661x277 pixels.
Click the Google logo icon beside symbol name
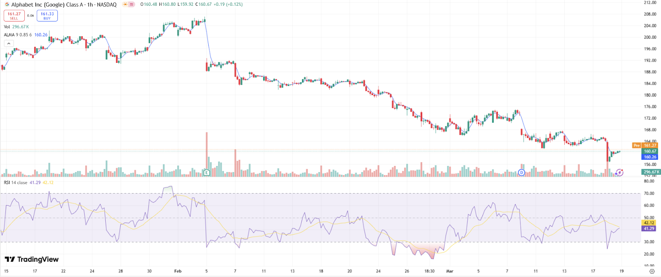coord(7,5)
